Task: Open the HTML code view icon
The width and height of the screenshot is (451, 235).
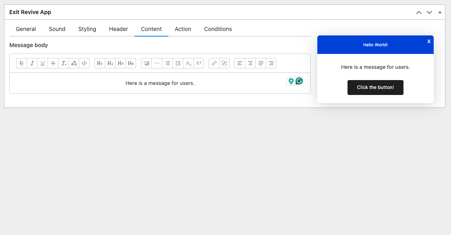Action: click(84, 63)
